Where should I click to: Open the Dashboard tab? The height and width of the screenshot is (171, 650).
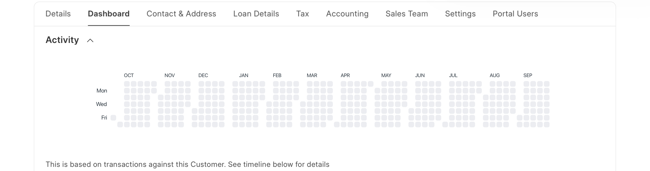pyautogui.click(x=109, y=14)
